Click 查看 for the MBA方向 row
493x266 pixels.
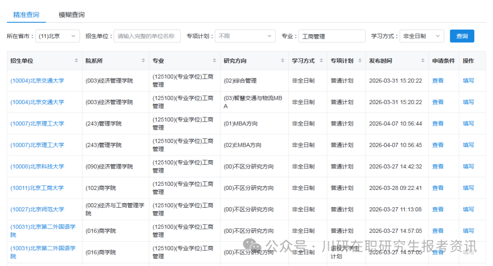(x=437, y=123)
